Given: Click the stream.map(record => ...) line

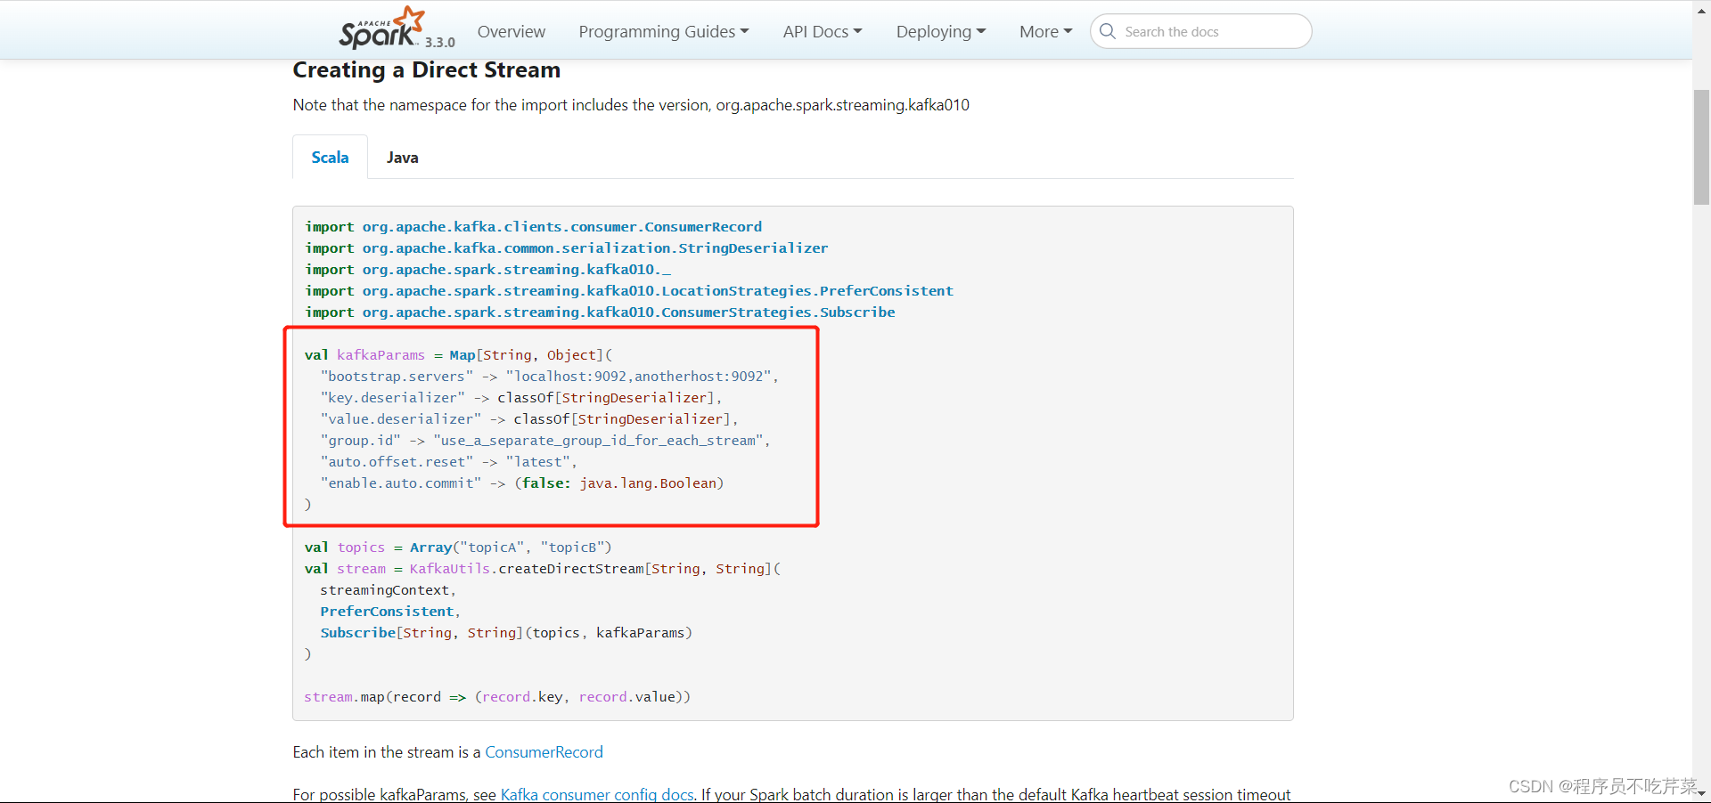Looking at the screenshot, I should pos(497,697).
